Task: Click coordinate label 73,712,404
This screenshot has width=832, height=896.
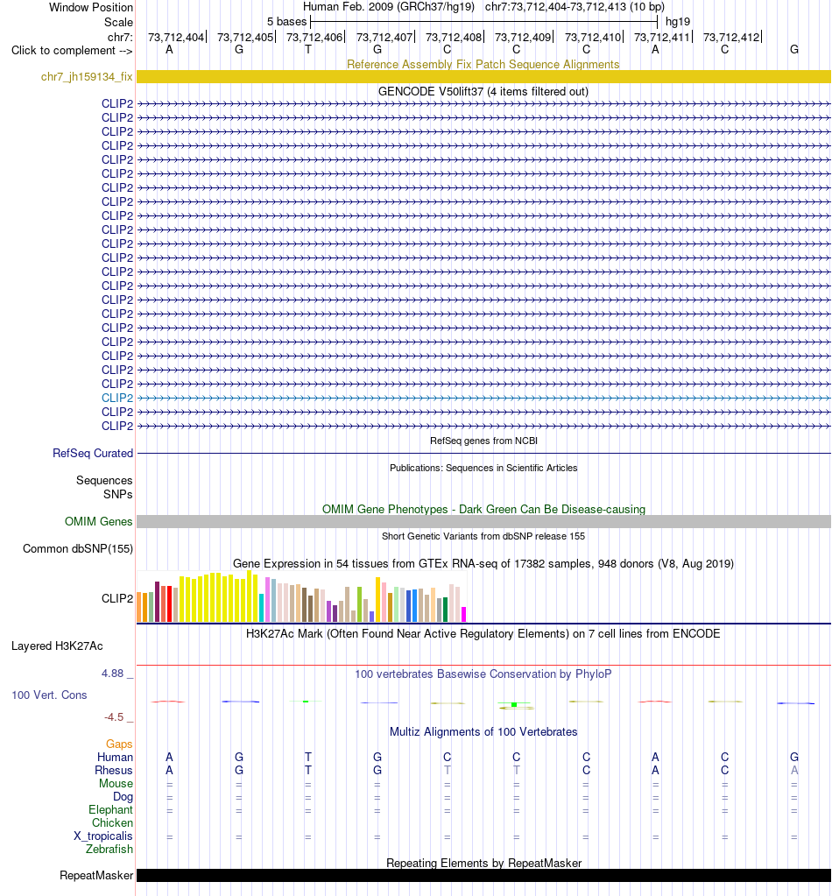Action: coord(176,37)
